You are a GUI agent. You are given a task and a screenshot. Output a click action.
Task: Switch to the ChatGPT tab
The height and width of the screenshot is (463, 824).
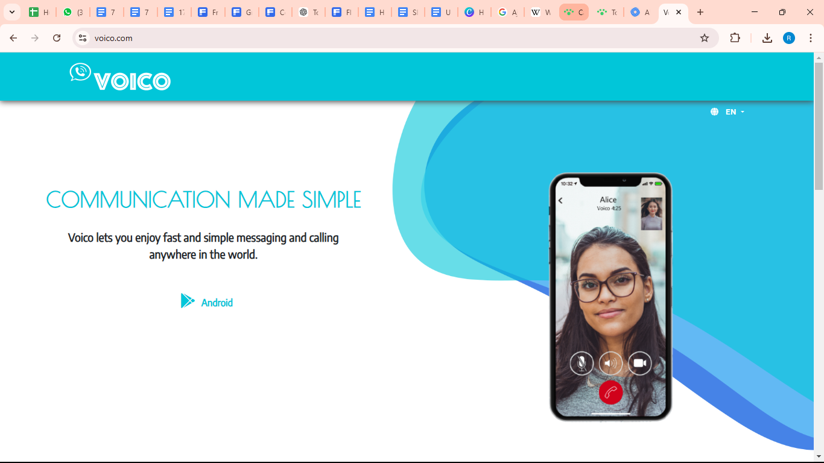(308, 12)
